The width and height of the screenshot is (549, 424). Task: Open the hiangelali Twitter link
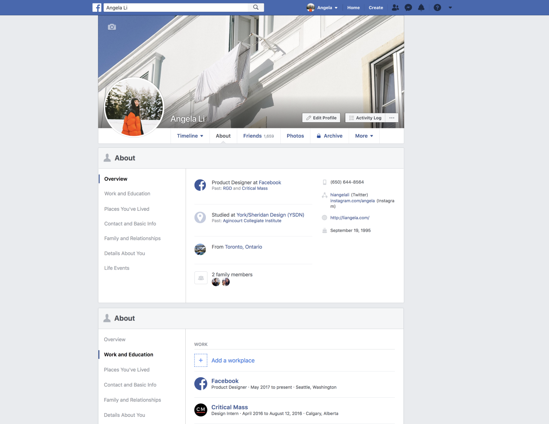[340, 195]
